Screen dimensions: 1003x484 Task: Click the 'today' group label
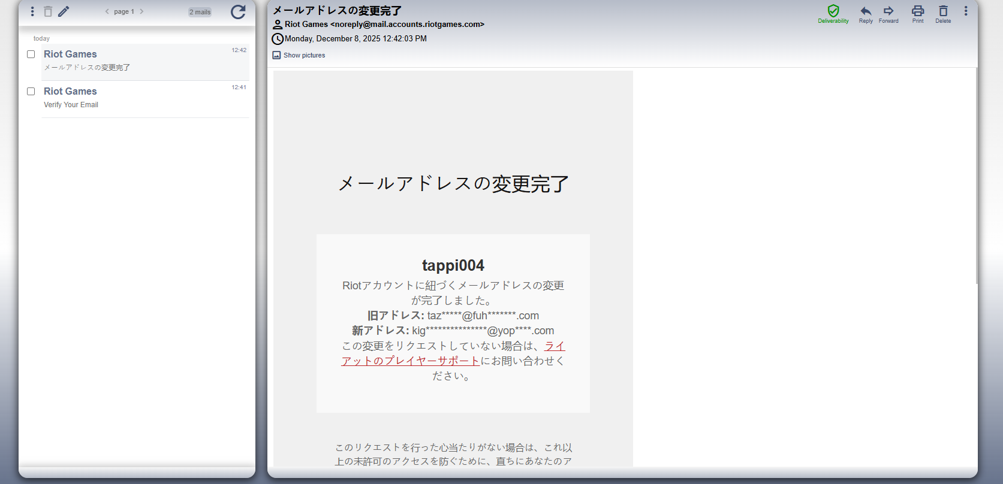41,38
